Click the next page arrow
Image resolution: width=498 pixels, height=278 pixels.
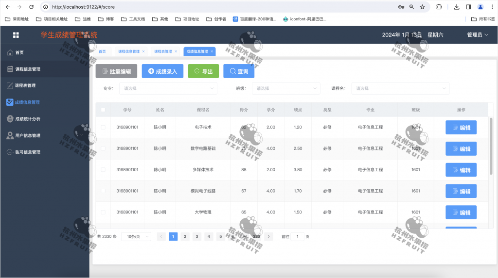(x=268, y=236)
